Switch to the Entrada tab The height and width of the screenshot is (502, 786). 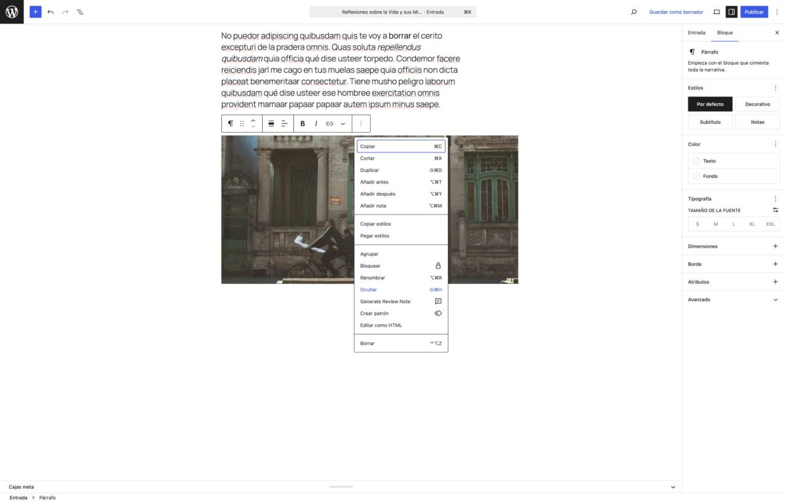point(696,32)
